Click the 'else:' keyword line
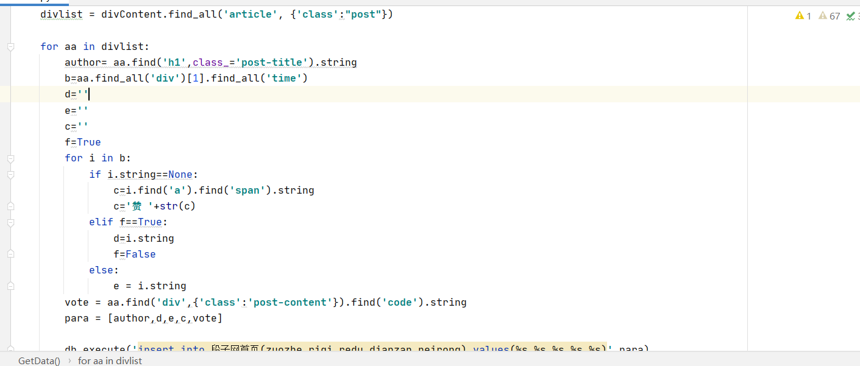860x366 pixels. (x=104, y=270)
